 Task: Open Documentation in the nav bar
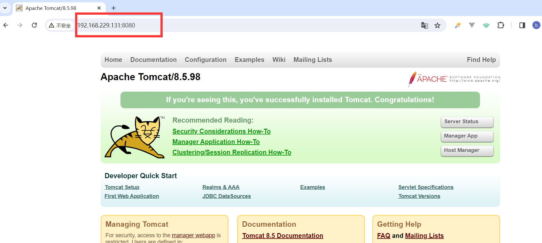click(153, 60)
